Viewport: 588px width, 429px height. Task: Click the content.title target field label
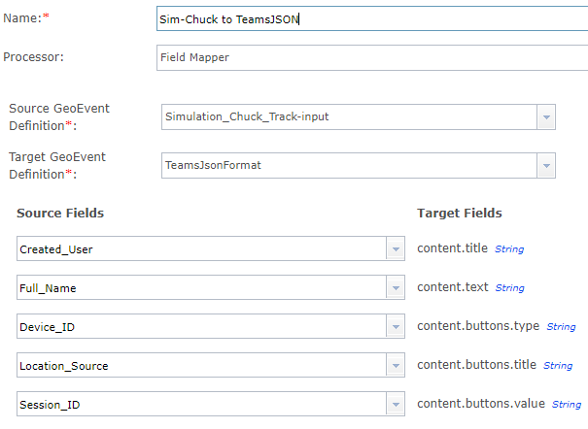454,248
